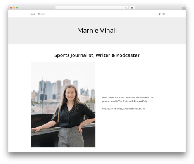Minimize the window using the yellow button

pyautogui.click(x=14, y=8)
